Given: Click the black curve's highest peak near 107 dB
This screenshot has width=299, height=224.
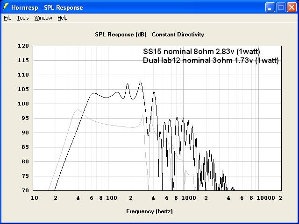Looking at the screenshot, I should 141,82.
